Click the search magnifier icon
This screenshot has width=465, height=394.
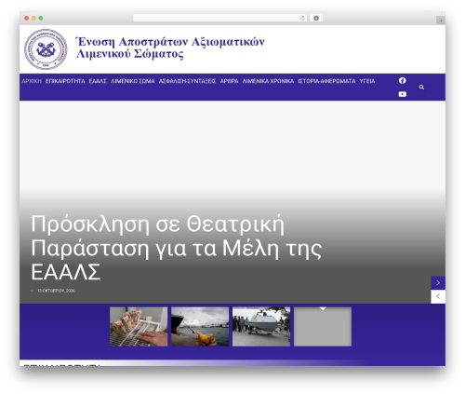tap(421, 88)
